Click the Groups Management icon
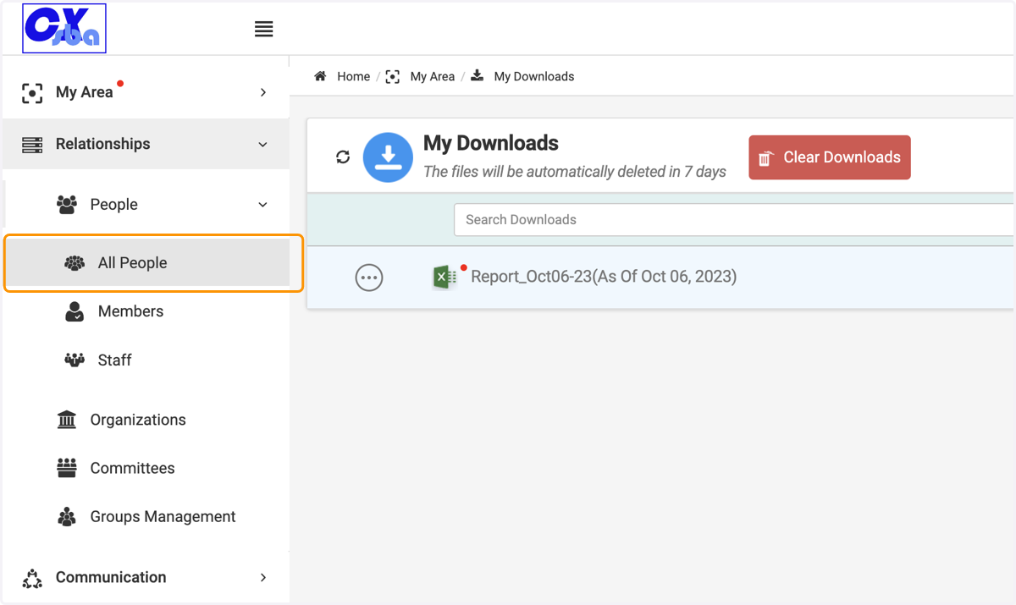Viewport: 1016px width, 605px height. tap(67, 517)
